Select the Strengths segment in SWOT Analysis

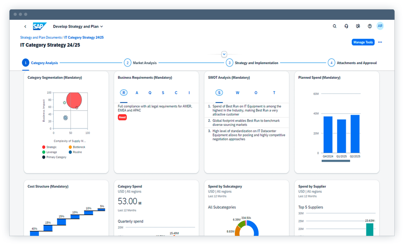coord(219,93)
